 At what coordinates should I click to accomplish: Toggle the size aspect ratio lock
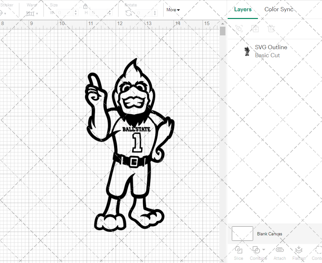tap(85, 6)
